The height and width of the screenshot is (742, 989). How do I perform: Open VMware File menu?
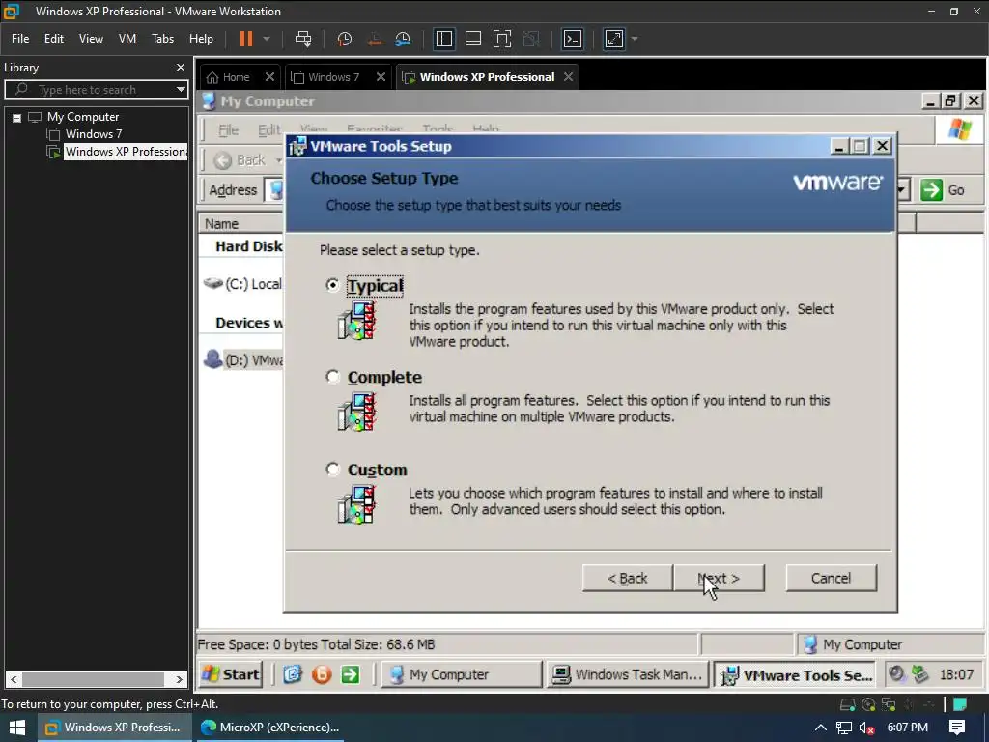20,39
